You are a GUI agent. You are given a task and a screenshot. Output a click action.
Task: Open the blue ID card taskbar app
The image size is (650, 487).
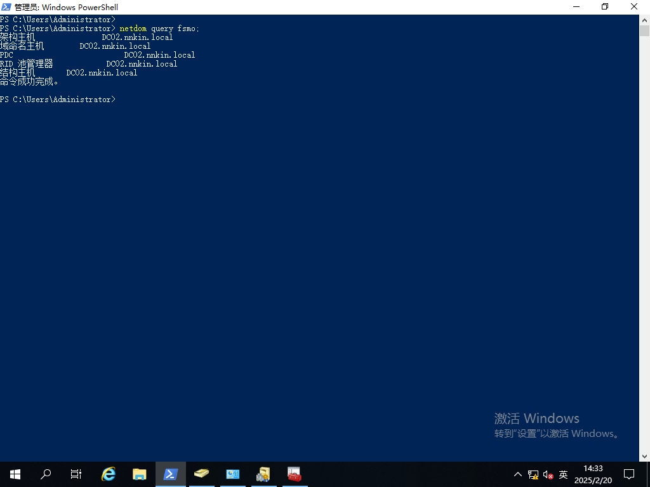coord(232,474)
